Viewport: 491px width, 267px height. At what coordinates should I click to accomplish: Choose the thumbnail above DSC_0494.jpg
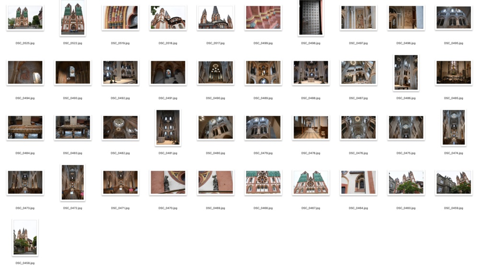(25, 72)
